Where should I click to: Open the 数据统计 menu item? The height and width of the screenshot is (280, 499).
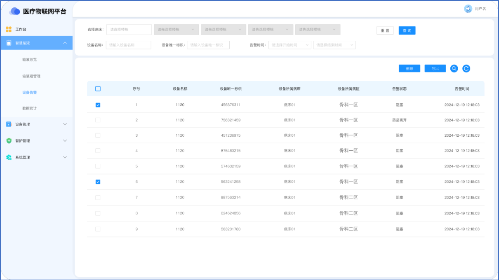[30, 108]
